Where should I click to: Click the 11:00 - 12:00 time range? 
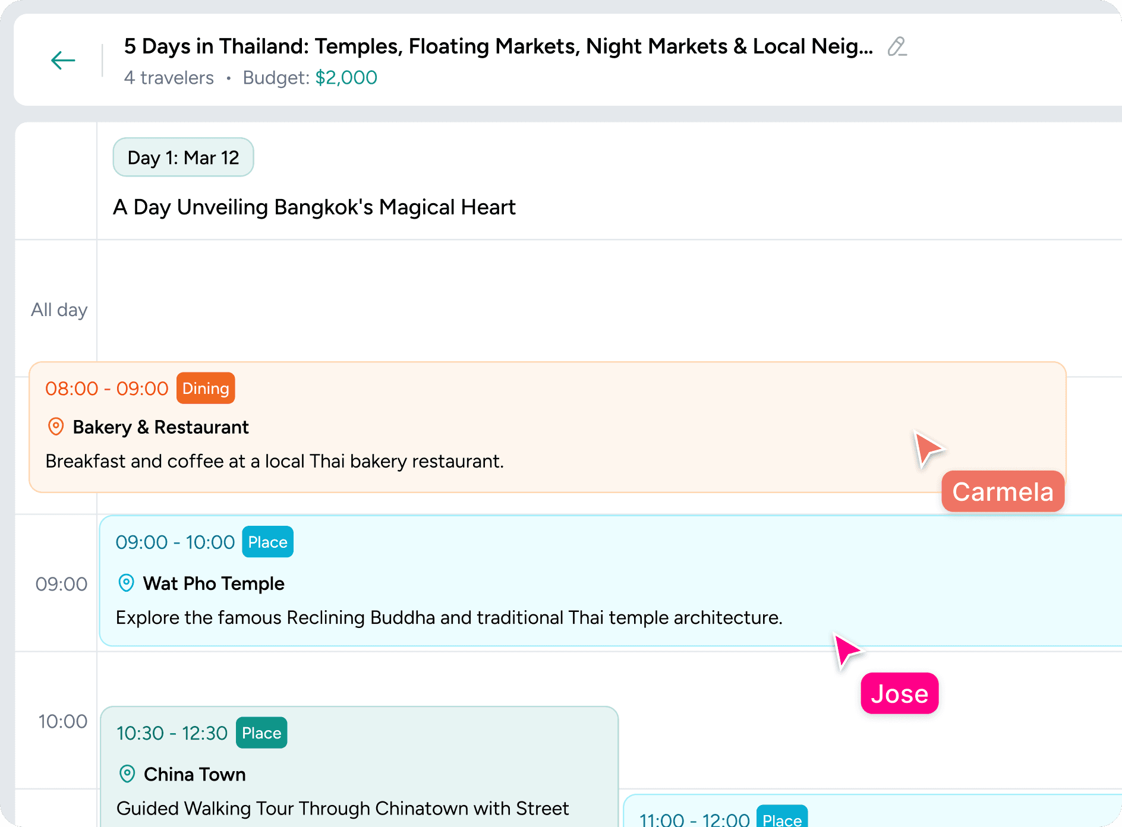[x=695, y=819]
